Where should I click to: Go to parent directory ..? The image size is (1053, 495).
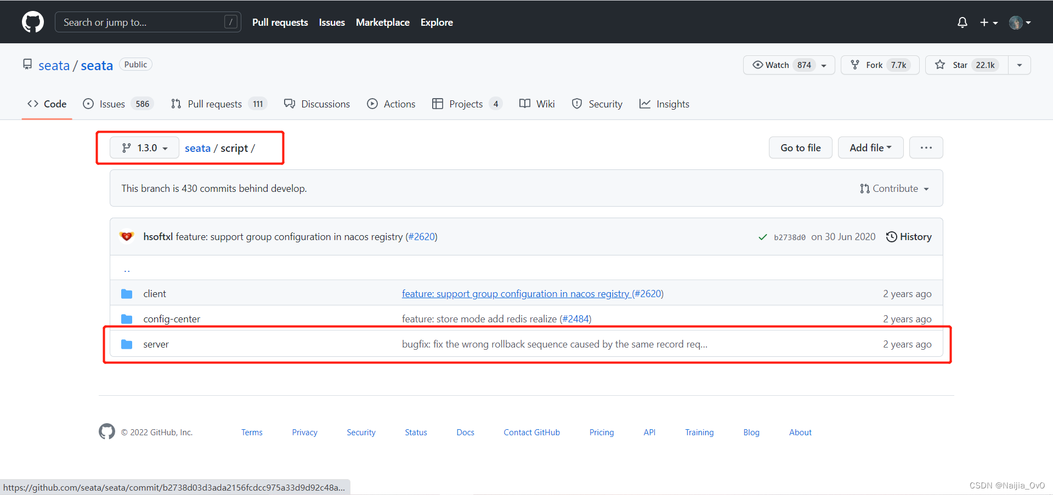click(x=127, y=269)
